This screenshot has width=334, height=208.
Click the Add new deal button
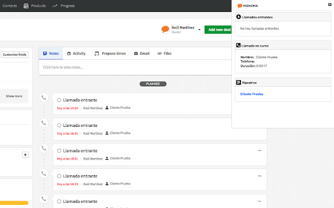pos(218,30)
